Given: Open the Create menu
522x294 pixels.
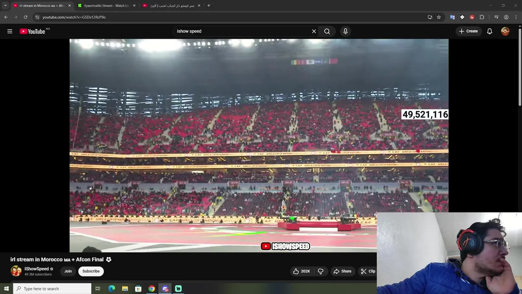Looking at the screenshot, I should [x=468, y=31].
